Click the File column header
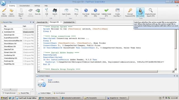This screenshot has height=100, width=179. tap(13, 26)
